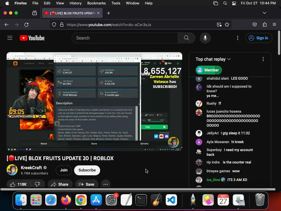Open Finder from the dock
Viewport: 281px width, 211px height.
pos(21,200)
